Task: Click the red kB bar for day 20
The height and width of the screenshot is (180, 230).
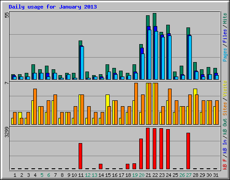Action: (x=141, y=154)
